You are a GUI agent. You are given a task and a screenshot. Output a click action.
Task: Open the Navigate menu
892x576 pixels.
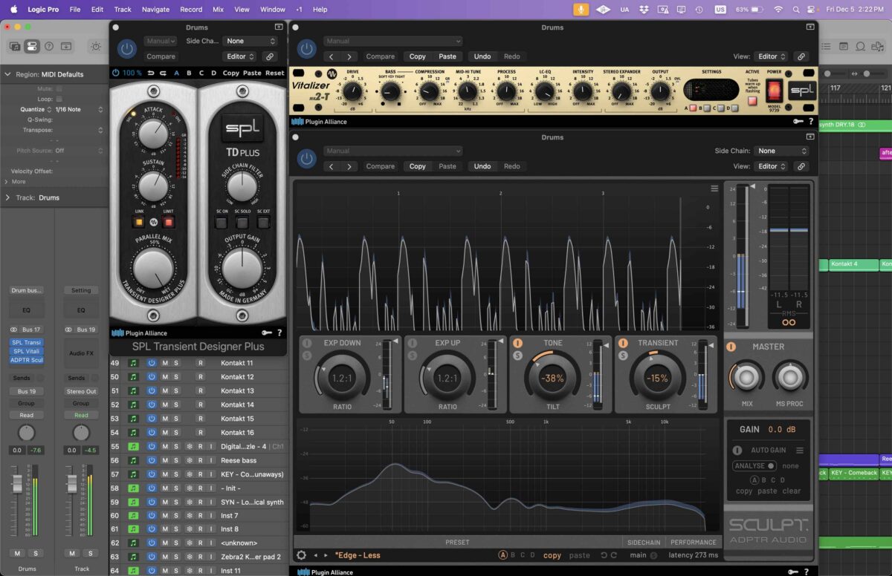click(155, 10)
